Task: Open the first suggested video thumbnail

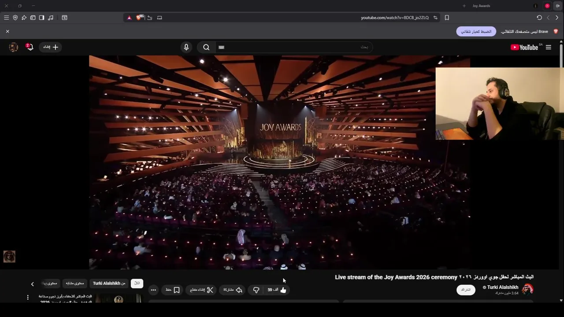Action: (118, 299)
